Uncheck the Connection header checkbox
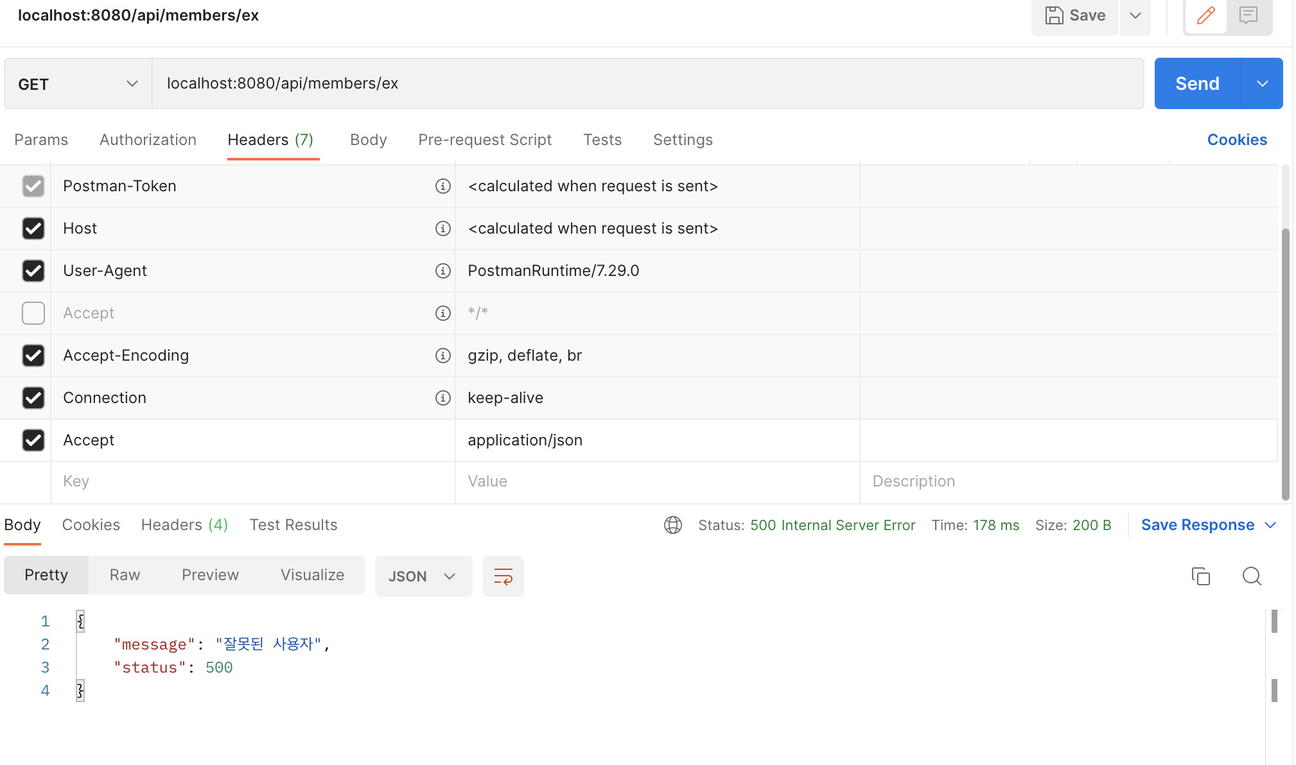This screenshot has height=765, width=1296. pyautogui.click(x=33, y=398)
